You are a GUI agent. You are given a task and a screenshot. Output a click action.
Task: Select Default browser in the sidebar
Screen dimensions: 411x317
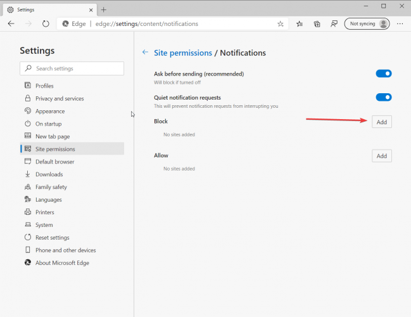pyautogui.click(x=55, y=162)
